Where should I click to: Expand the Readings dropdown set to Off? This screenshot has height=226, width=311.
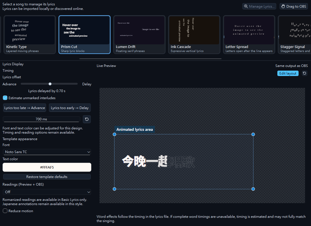coord(47,192)
